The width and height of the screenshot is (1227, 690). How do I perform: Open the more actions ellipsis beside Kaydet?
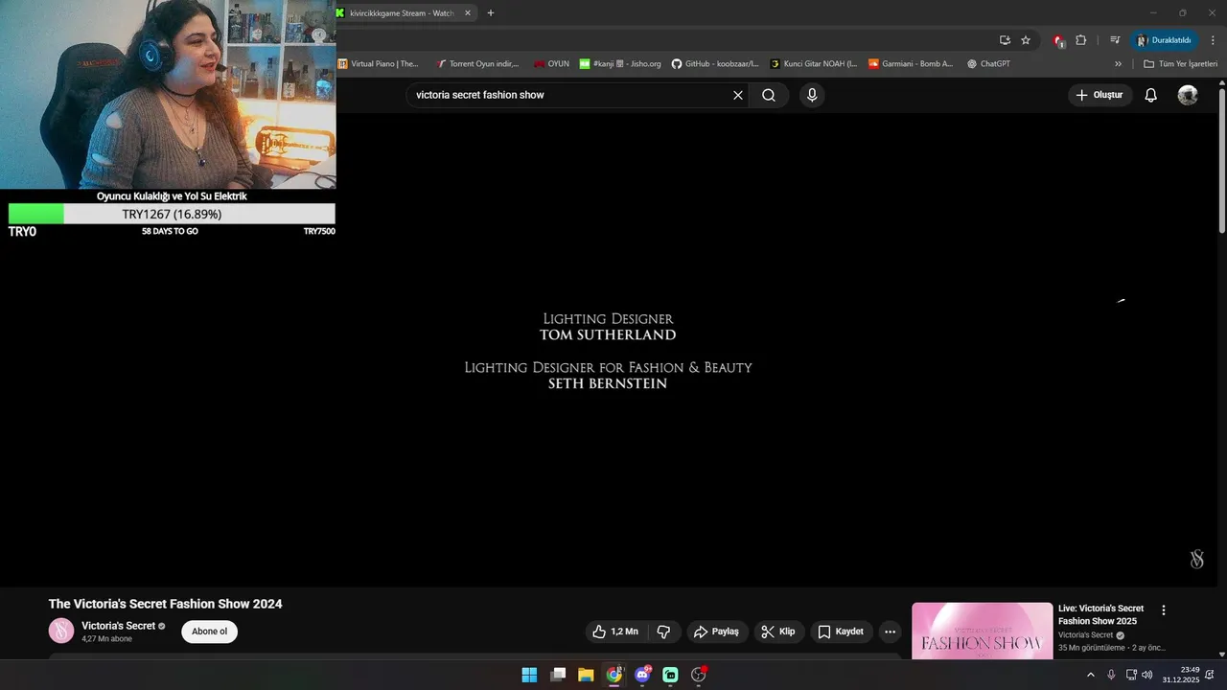tap(890, 632)
